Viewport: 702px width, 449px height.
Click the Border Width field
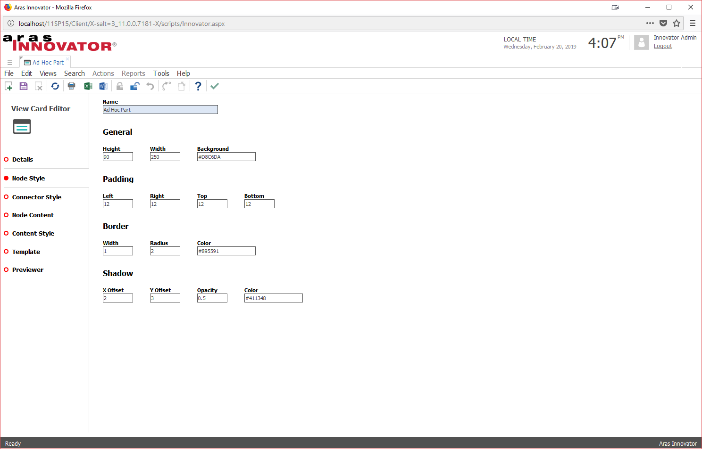pos(118,251)
